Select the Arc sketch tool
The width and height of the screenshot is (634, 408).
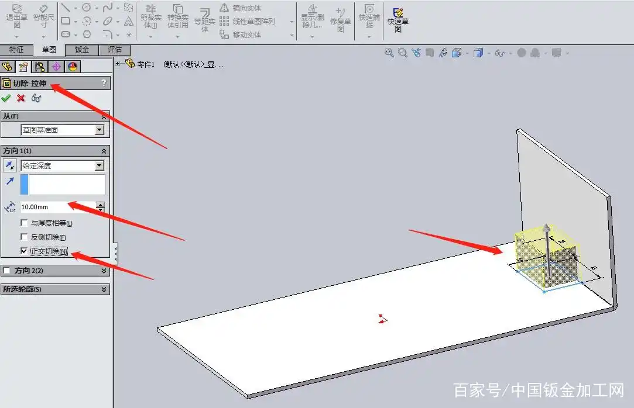87,21
